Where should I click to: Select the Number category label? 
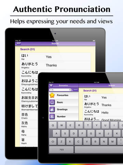pos(61,117)
